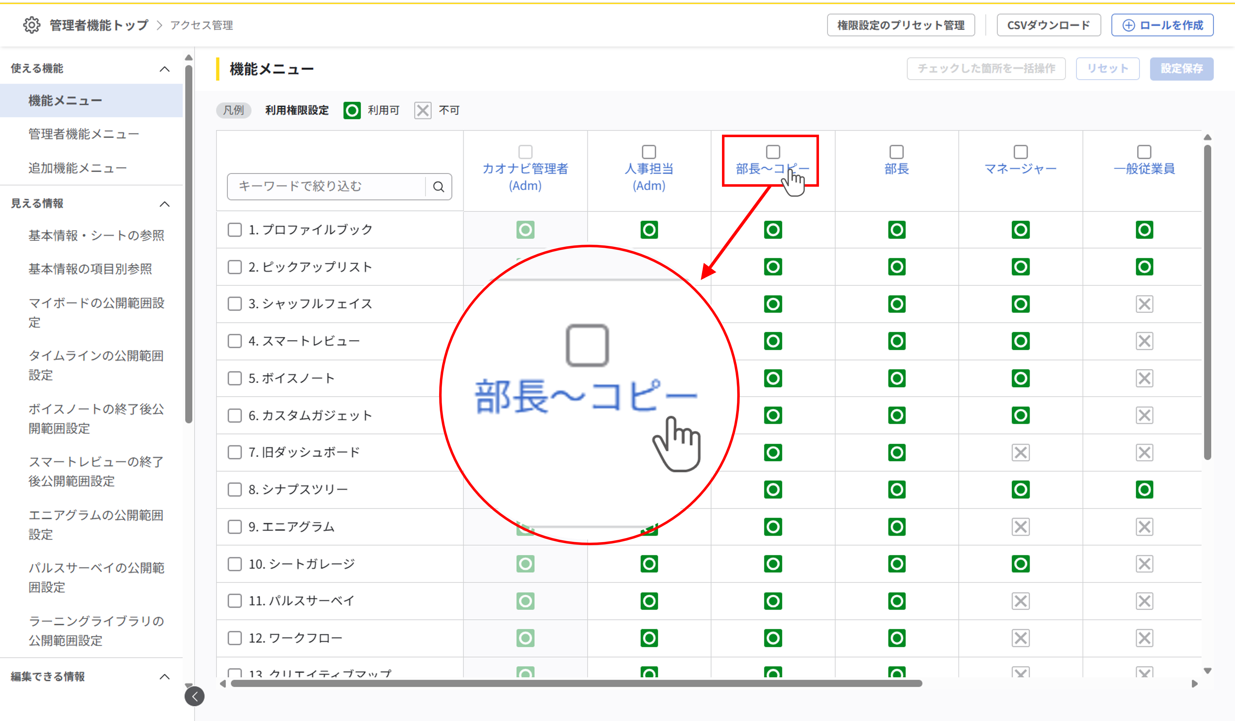Click the 管理者機能トップ breadcrumb
The width and height of the screenshot is (1235, 721).
click(99, 25)
